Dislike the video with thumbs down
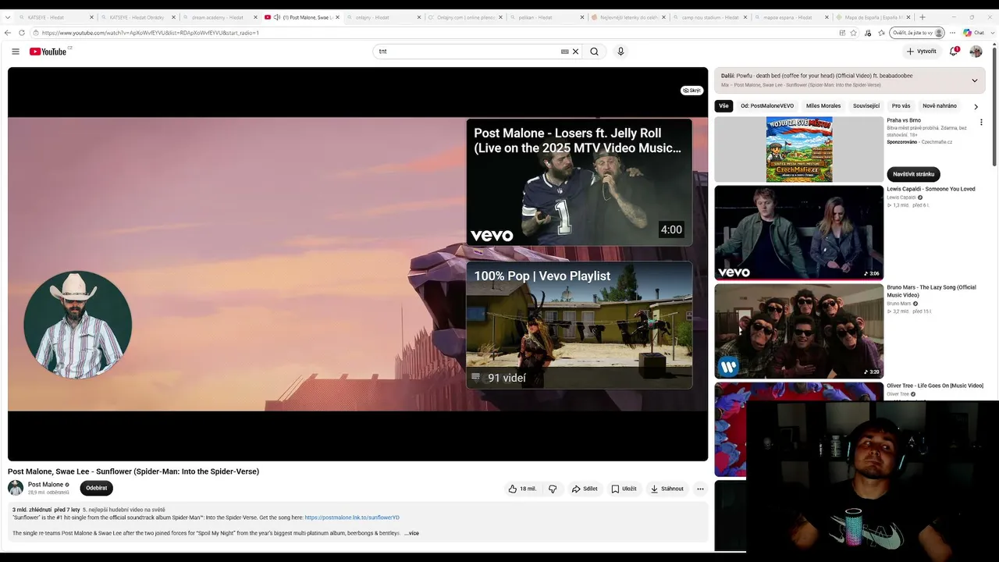 (553, 489)
